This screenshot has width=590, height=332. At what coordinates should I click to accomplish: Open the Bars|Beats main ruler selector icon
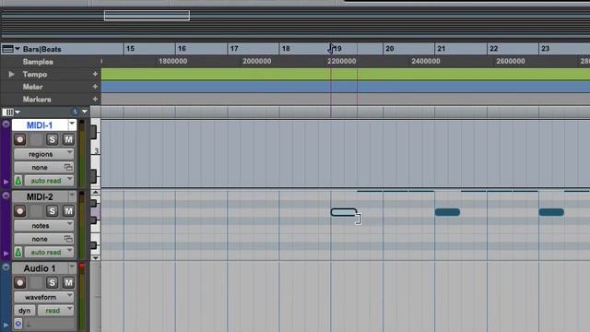(7, 49)
